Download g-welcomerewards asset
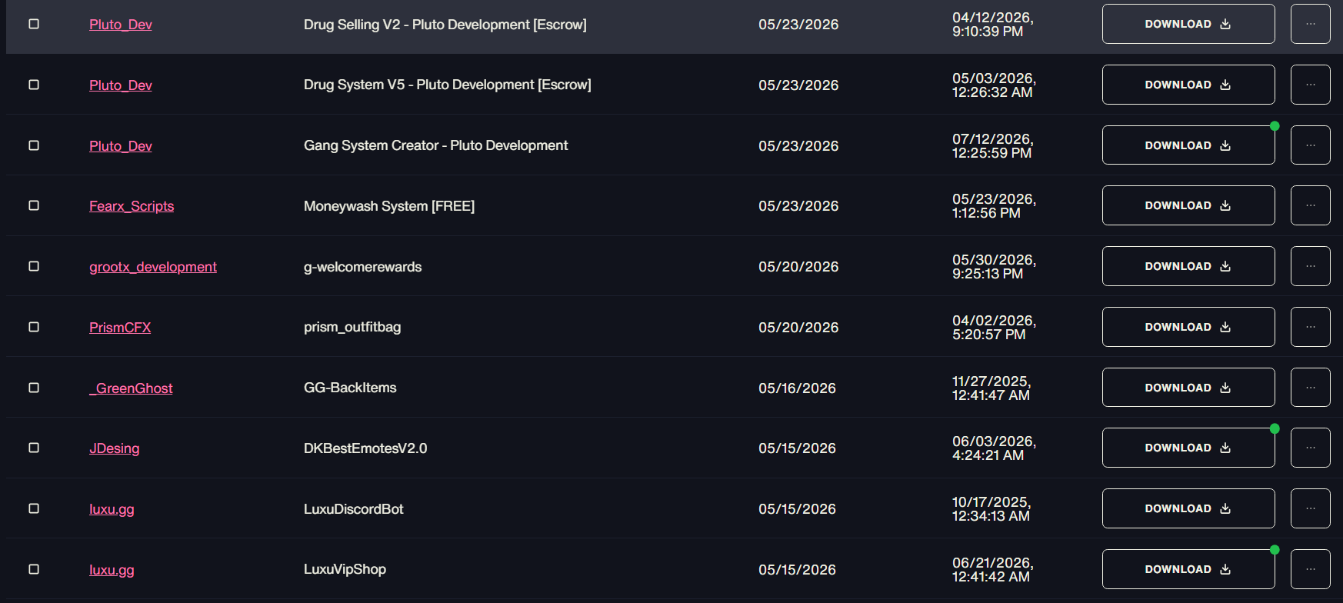The height and width of the screenshot is (603, 1343). (x=1188, y=266)
